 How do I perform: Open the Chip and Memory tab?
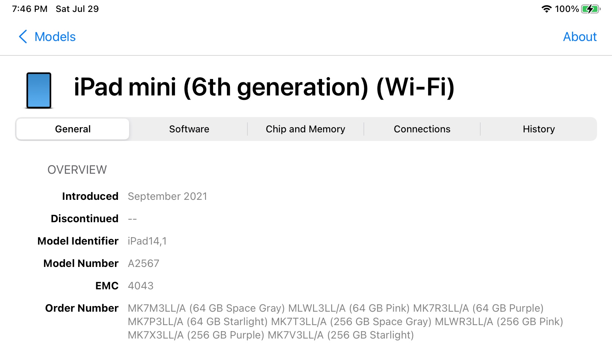coord(305,129)
